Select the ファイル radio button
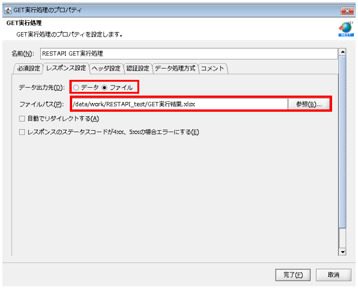The image size is (358, 289). (x=105, y=87)
